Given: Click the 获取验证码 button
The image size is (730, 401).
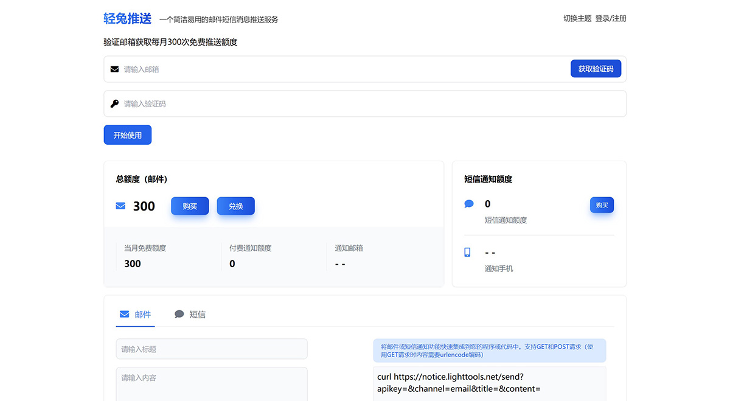Looking at the screenshot, I should pos(596,68).
